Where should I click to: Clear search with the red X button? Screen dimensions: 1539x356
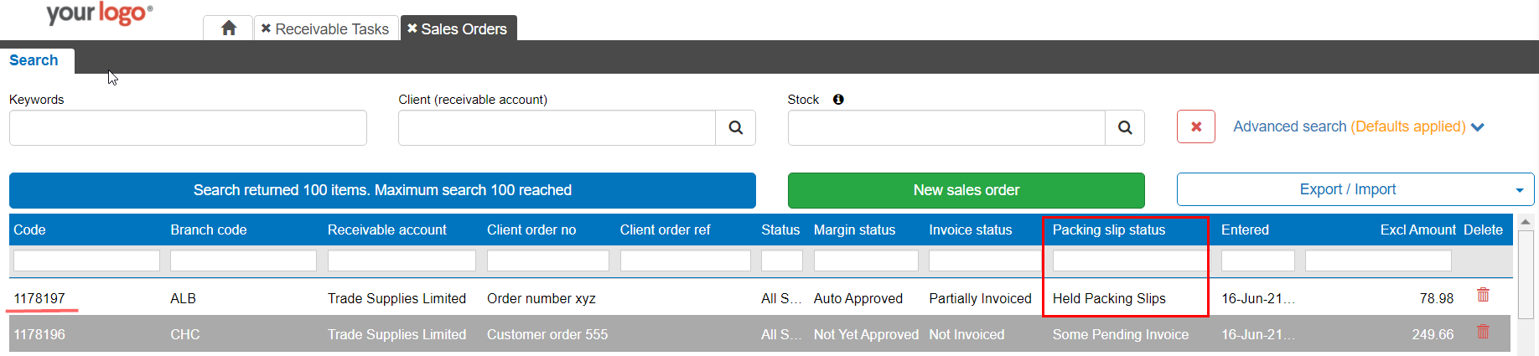point(1196,126)
